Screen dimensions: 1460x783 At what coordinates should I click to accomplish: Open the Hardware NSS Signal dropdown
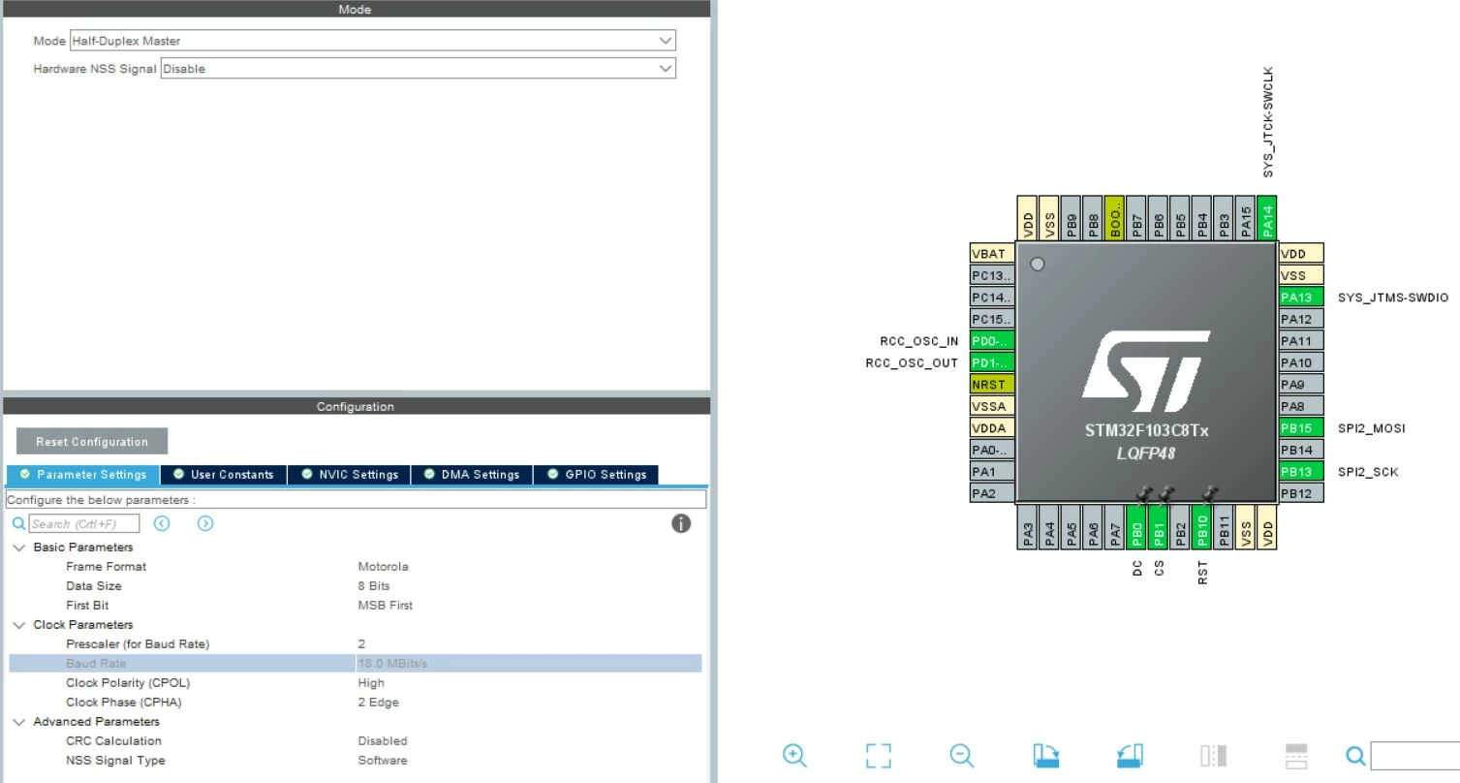[x=418, y=69]
